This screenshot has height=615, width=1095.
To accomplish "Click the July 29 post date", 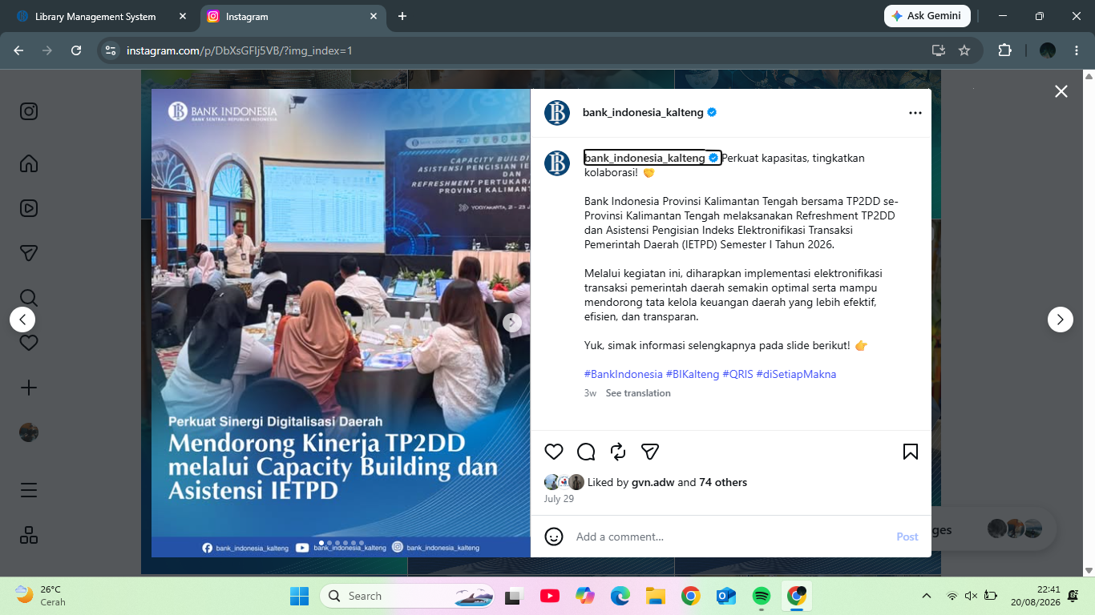I will coord(559,499).
